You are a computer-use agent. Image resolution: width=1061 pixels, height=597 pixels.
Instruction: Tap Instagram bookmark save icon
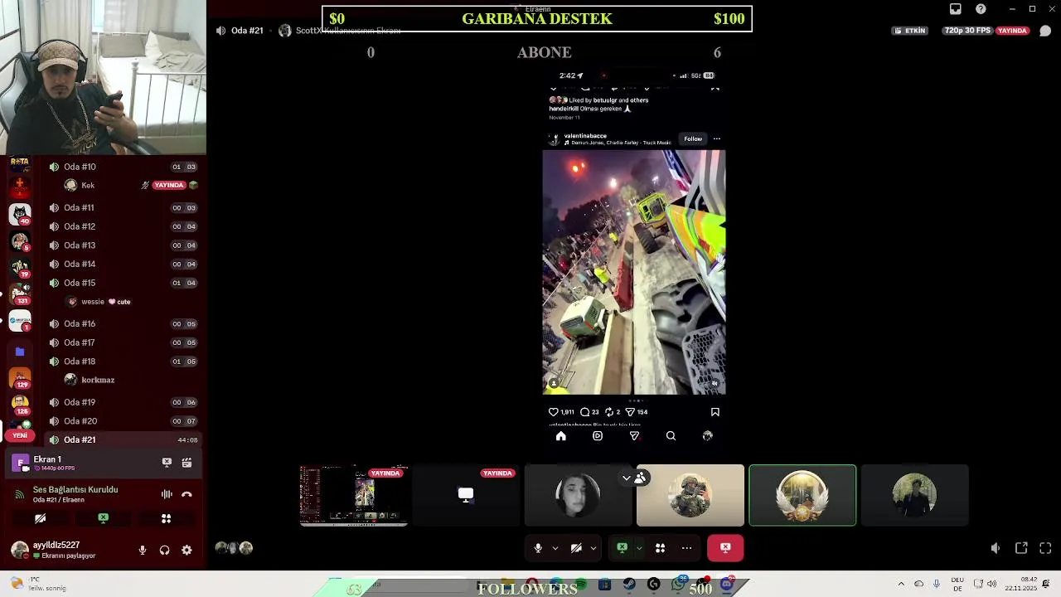(715, 412)
